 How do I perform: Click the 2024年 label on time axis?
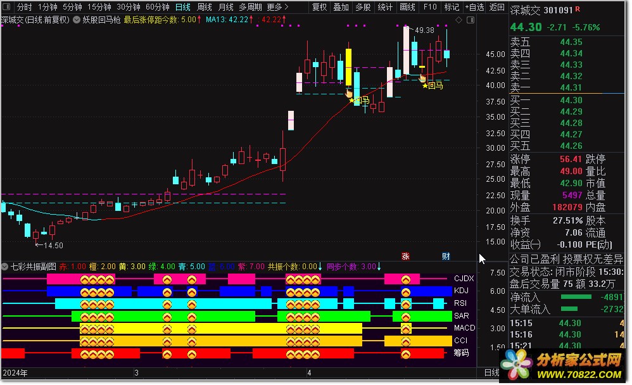(15, 372)
